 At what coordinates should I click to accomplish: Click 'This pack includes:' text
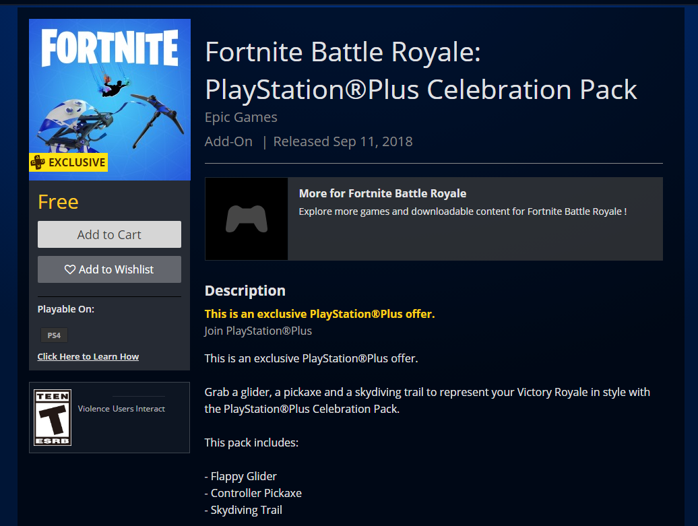point(251,442)
